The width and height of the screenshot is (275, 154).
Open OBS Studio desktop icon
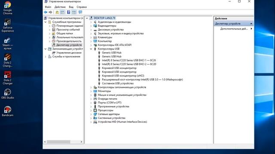coord(8,94)
